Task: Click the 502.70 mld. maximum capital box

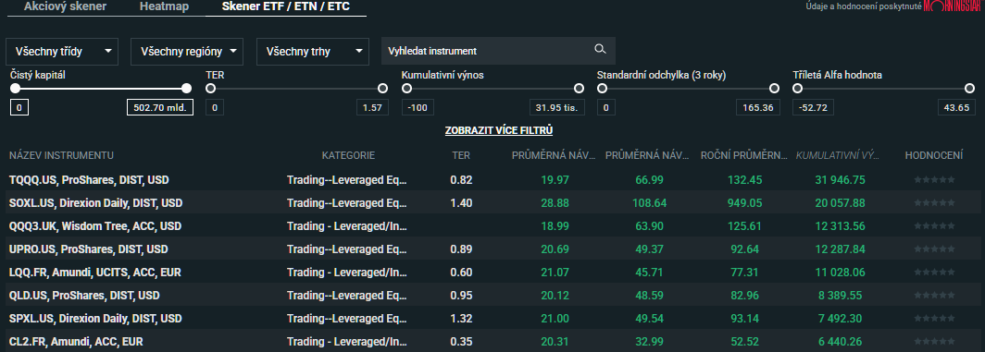Action: 160,107
